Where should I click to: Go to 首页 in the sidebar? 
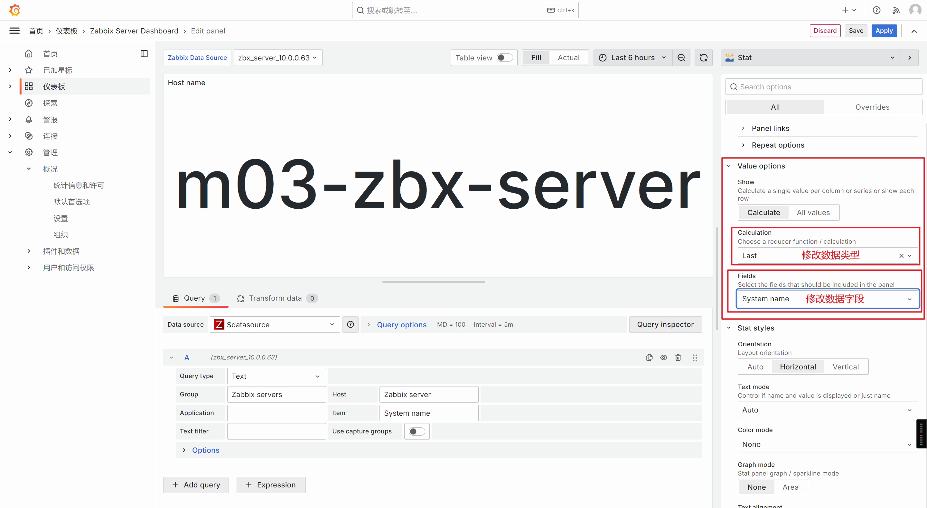pos(51,54)
